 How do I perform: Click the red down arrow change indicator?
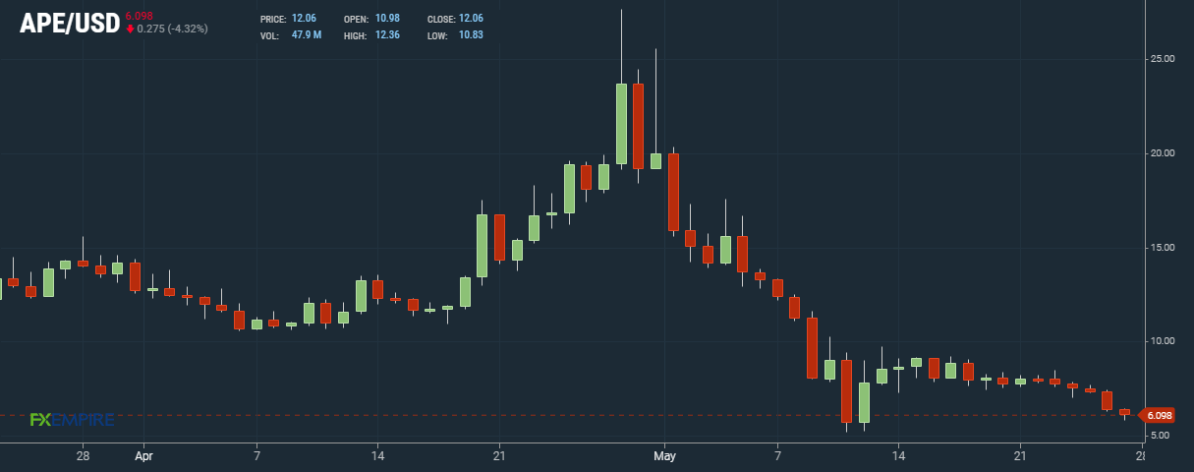[x=130, y=29]
